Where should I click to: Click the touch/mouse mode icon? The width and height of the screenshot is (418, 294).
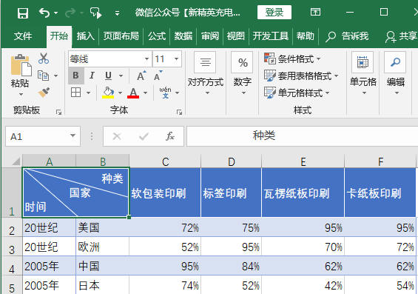[x=95, y=13]
